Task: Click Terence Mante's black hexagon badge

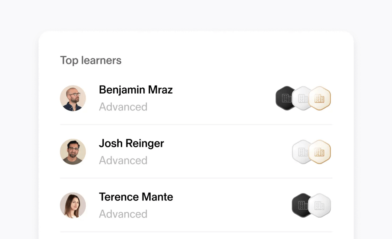Action: (x=300, y=205)
